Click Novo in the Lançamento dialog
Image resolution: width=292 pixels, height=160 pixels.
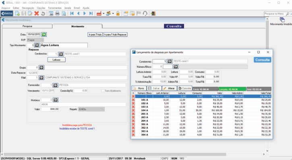[139, 88]
